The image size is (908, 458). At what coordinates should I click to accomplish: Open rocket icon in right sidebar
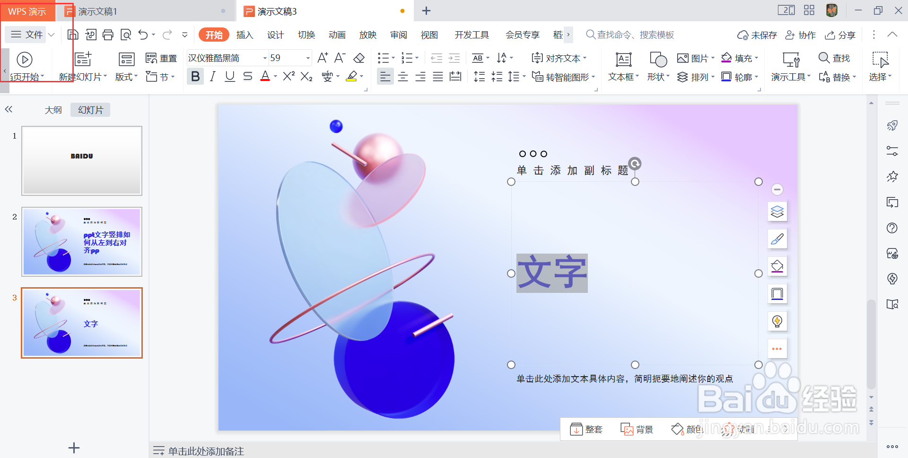click(892, 125)
